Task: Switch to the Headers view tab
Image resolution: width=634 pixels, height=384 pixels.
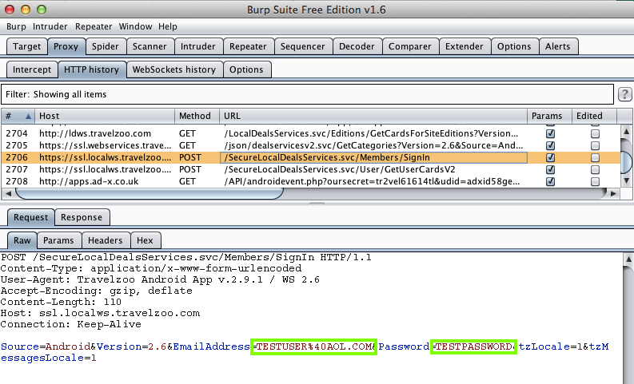Action: tap(105, 240)
